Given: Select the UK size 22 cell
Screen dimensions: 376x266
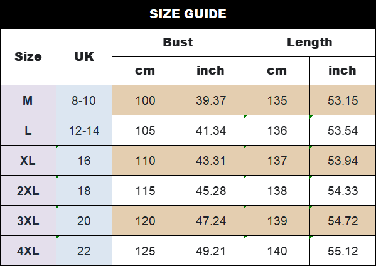Looking at the screenshot, I should 84,251.
